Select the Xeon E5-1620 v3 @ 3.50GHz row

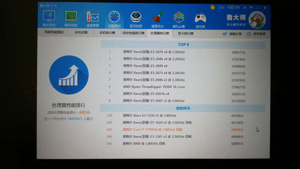pos(183,122)
